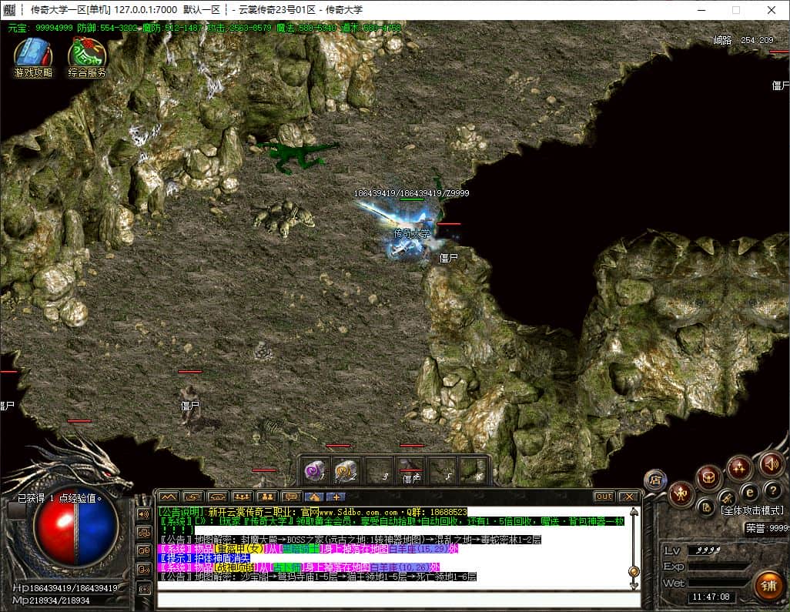Focus the chat message input field

[399, 600]
